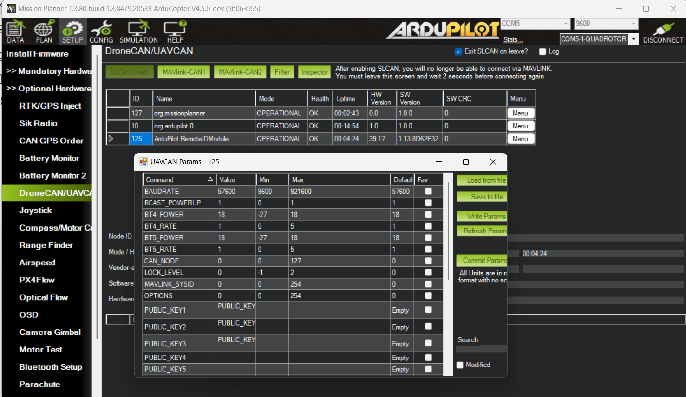Open Bluetooth Setup page
Image resolution: width=686 pixels, height=397 pixels.
[x=51, y=367]
